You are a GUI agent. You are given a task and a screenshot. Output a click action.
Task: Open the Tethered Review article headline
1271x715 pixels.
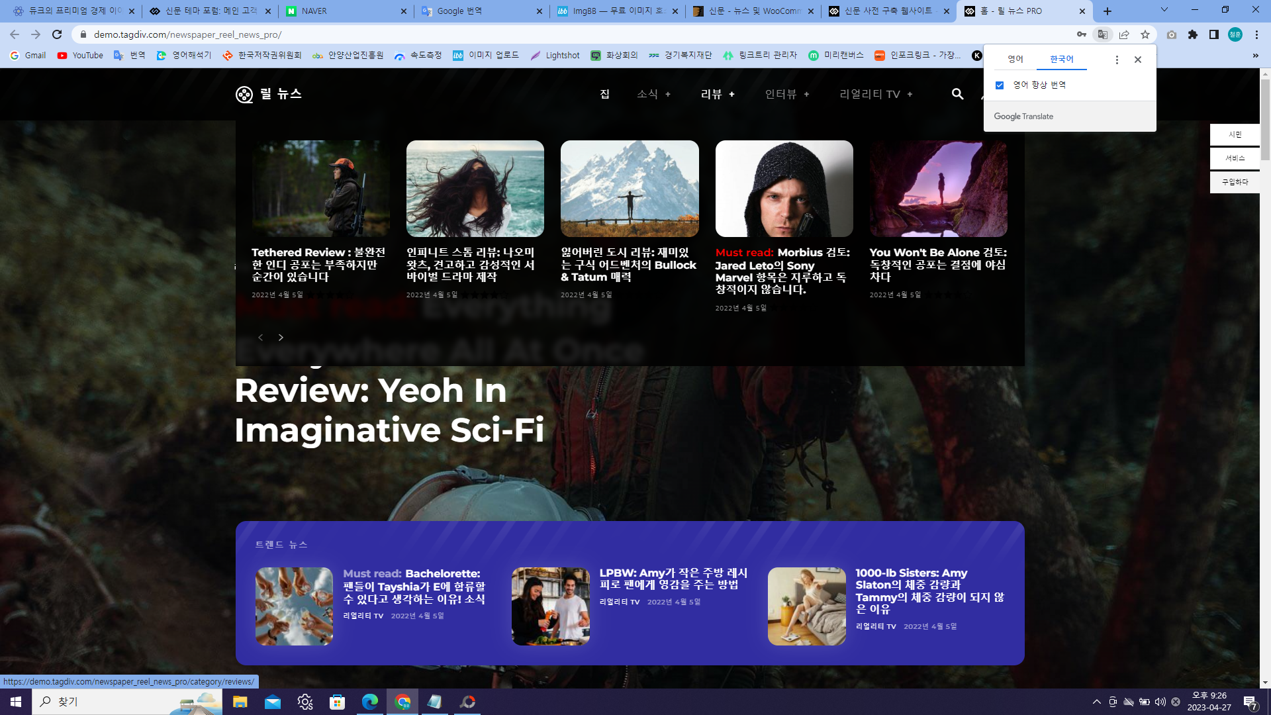tap(318, 265)
